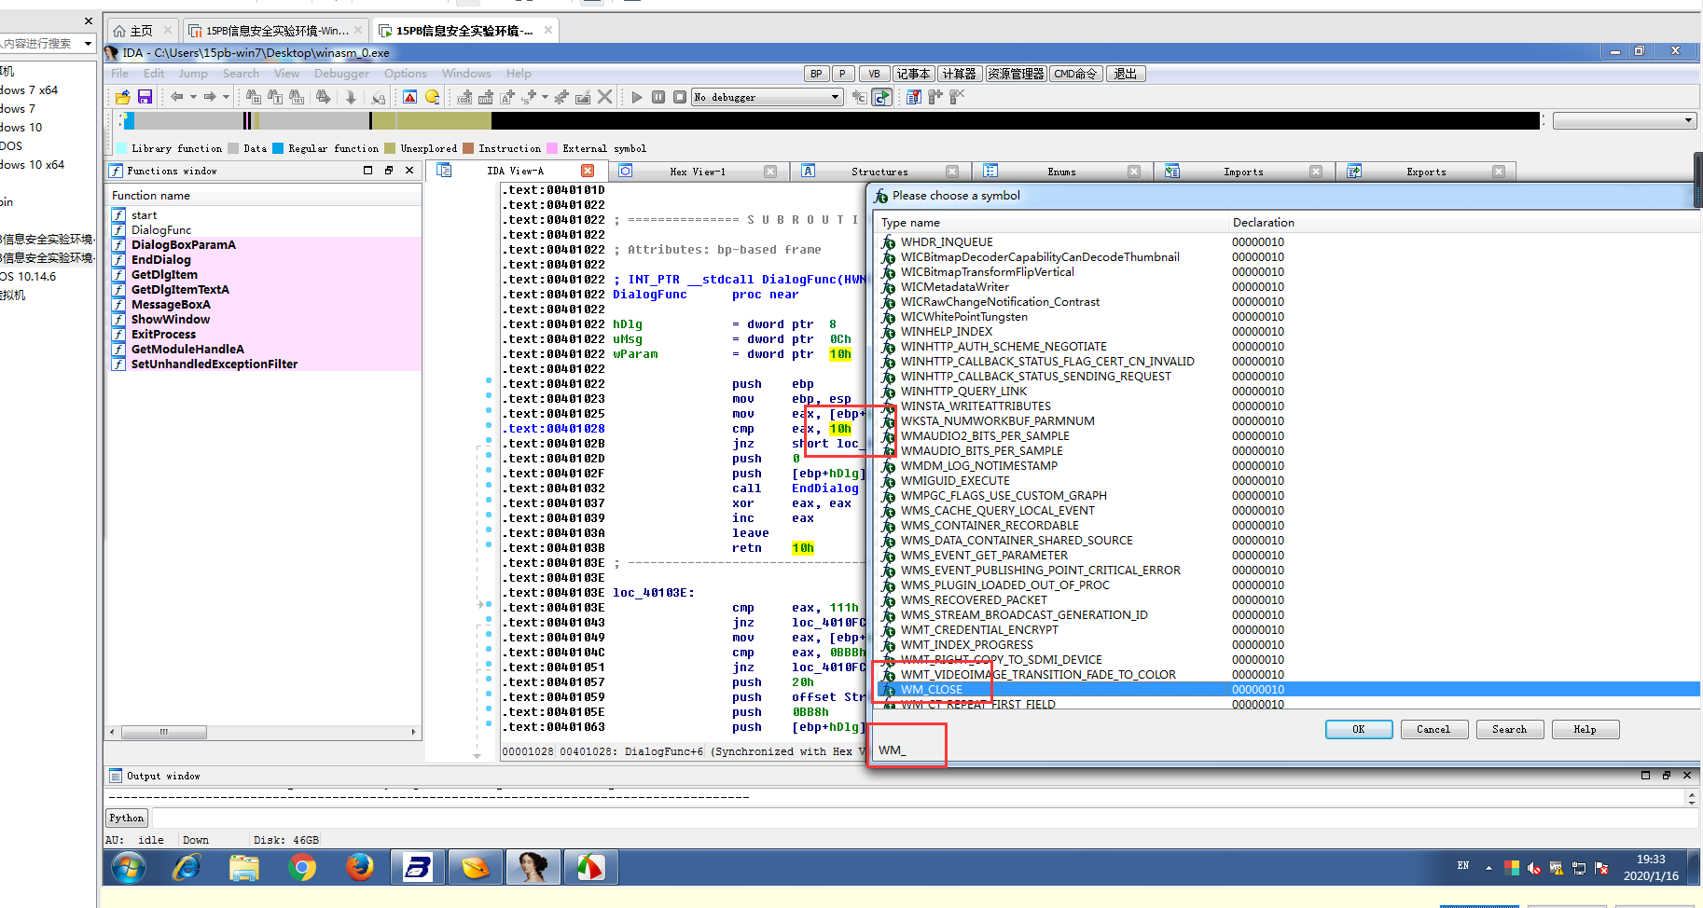Open the forward-jump history dropdown arrow
1703x908 pixels.
pos(226,97)
